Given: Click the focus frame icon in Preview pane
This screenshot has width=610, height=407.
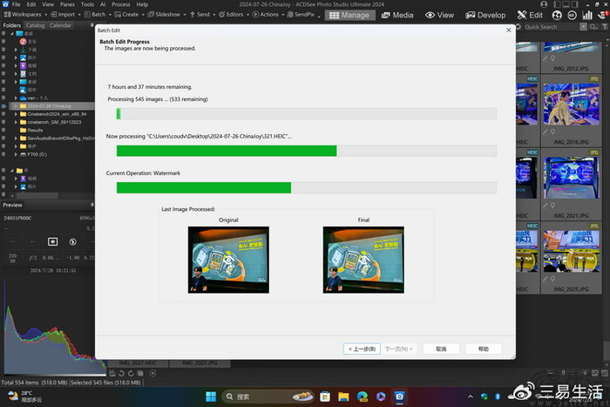Looking at the screenshot, I should click(x=52, y=241).
